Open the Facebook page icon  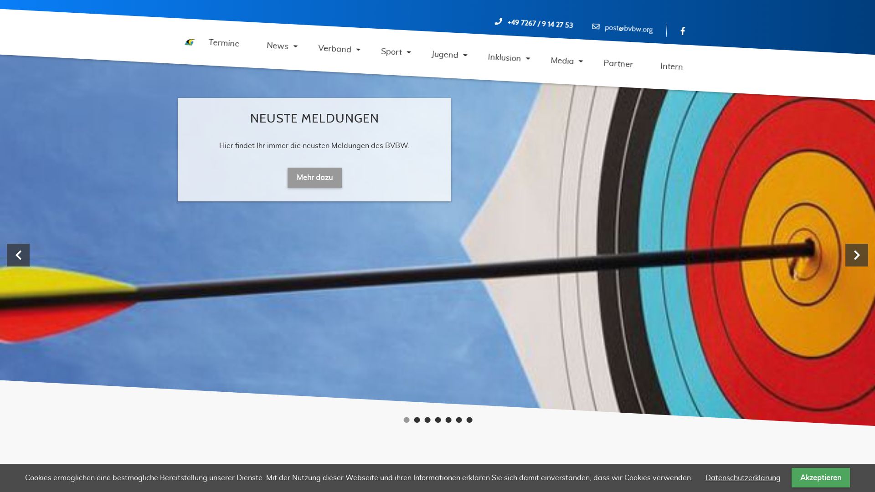(683, 31)
